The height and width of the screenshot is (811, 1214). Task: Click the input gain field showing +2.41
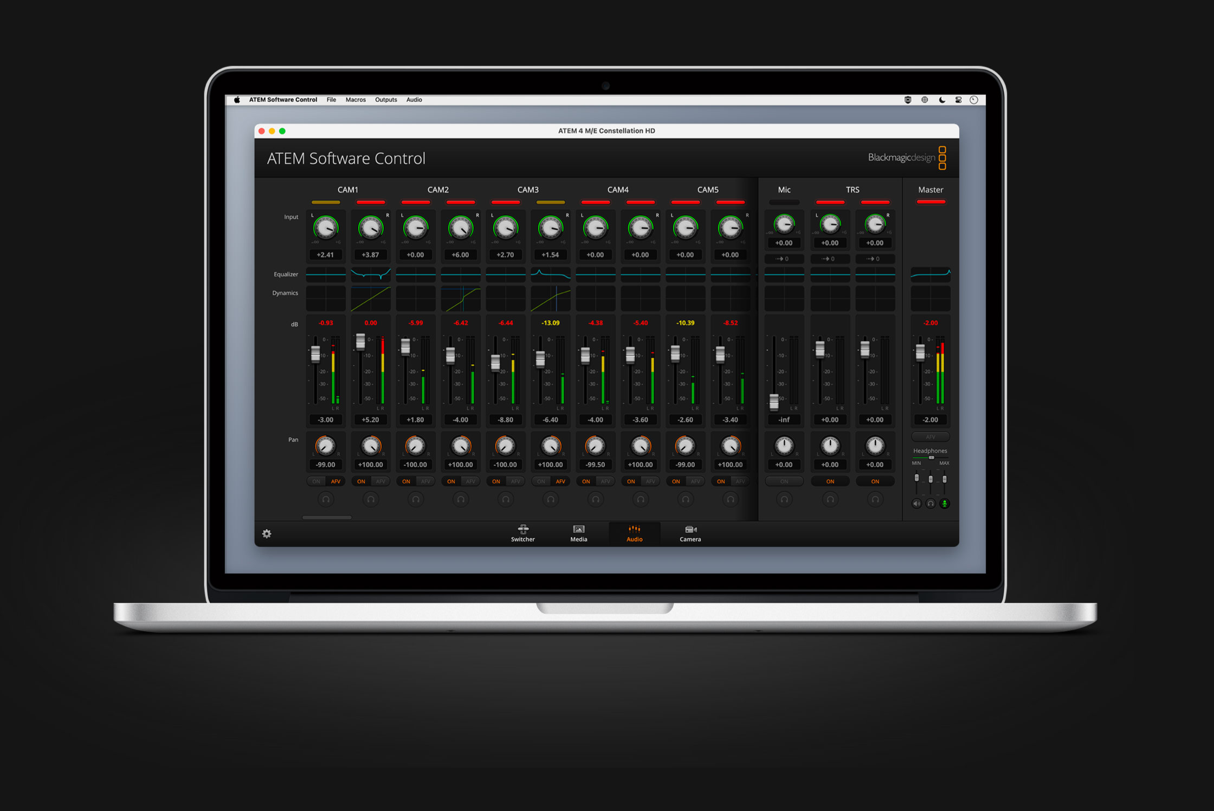click(326, 255)
